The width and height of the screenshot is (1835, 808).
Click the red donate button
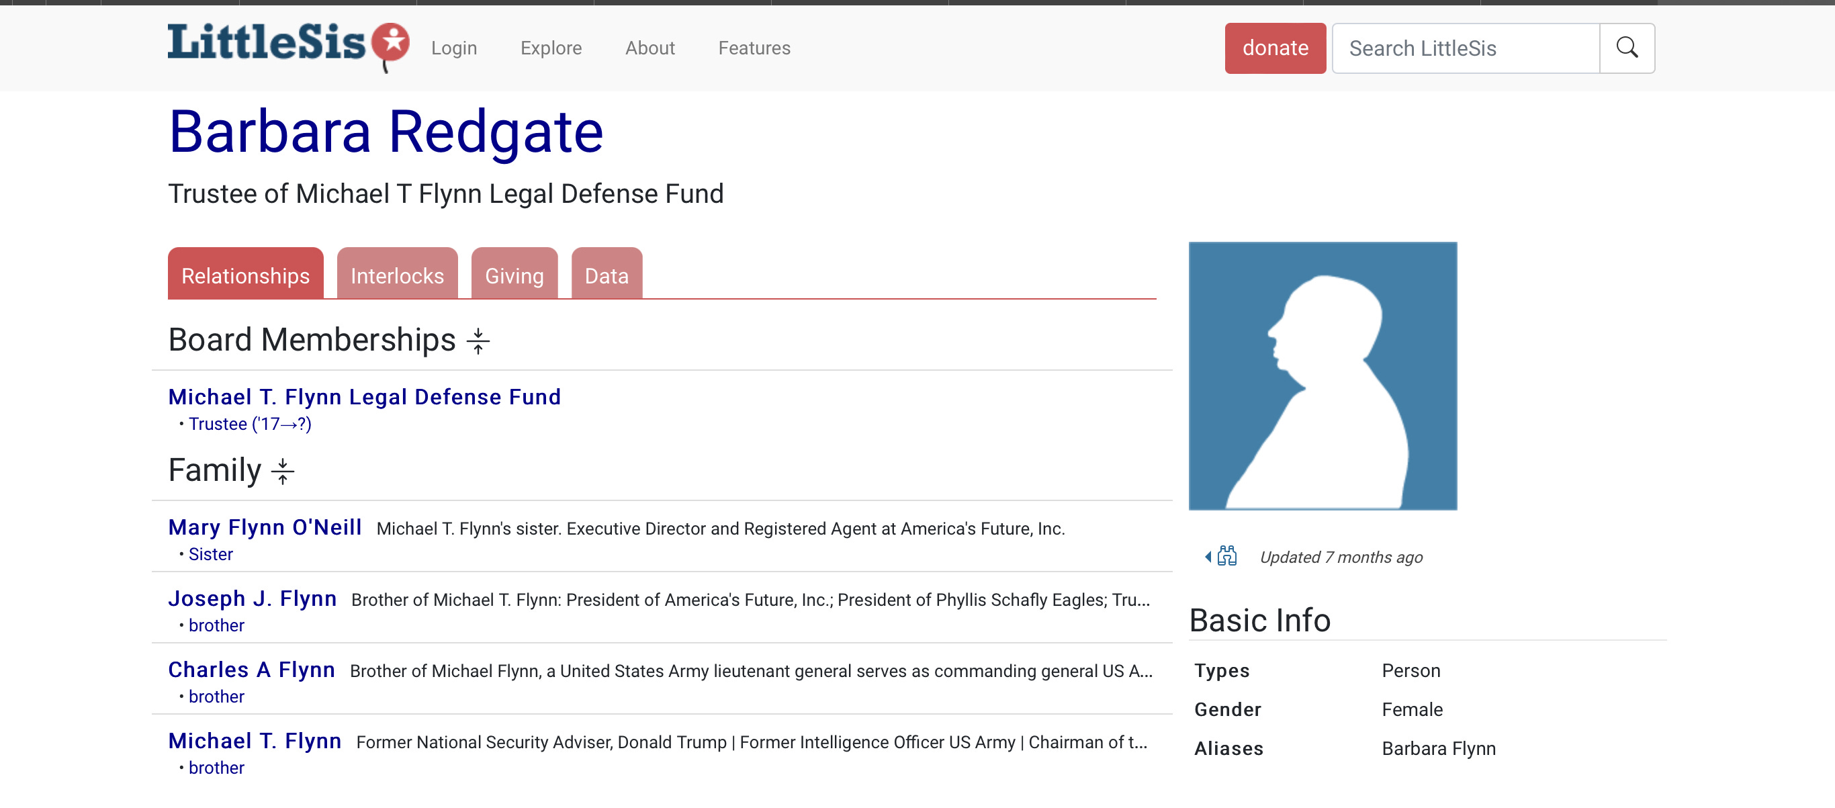(x=1275, y=48)
